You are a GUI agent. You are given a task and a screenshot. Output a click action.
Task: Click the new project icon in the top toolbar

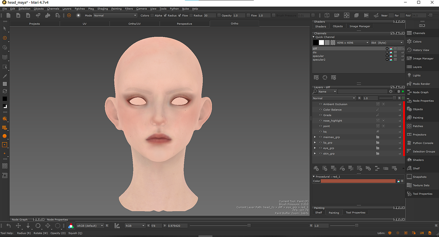pos(9,15)
